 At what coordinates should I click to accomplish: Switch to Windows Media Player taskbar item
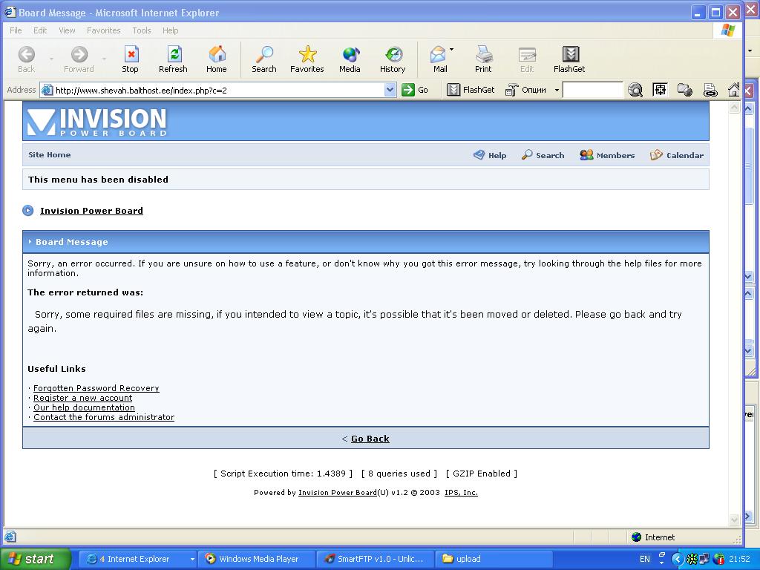click(257, 559)
